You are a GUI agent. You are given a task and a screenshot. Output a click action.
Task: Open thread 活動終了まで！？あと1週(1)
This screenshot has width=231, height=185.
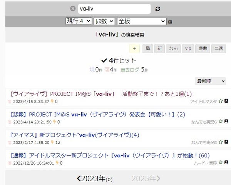(x=100, y=94)
